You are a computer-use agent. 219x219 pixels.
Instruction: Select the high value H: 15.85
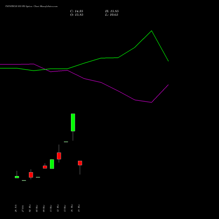(x=112, y=11)
